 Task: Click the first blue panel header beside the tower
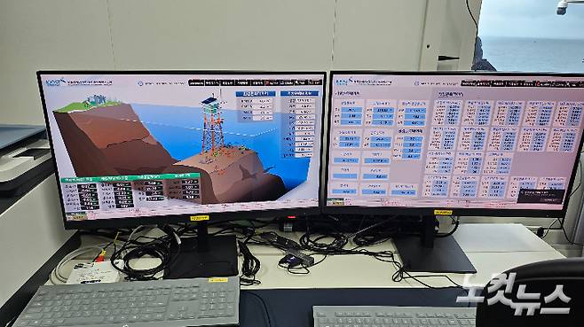tap(256, 94)
